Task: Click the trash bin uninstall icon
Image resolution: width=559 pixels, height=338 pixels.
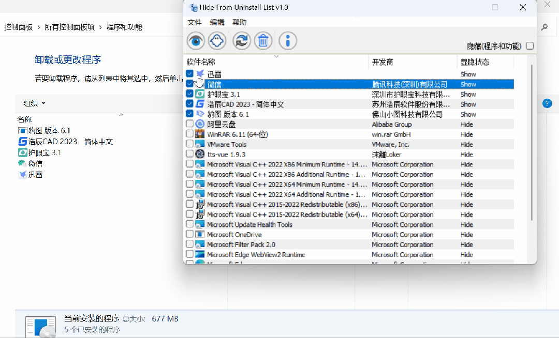Action: coord(263,41)
